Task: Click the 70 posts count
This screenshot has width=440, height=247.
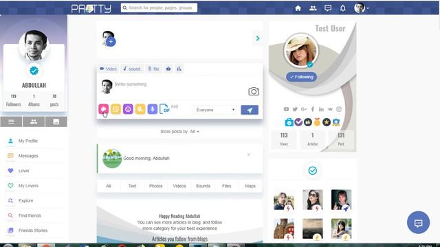Action: coord(54,100)
